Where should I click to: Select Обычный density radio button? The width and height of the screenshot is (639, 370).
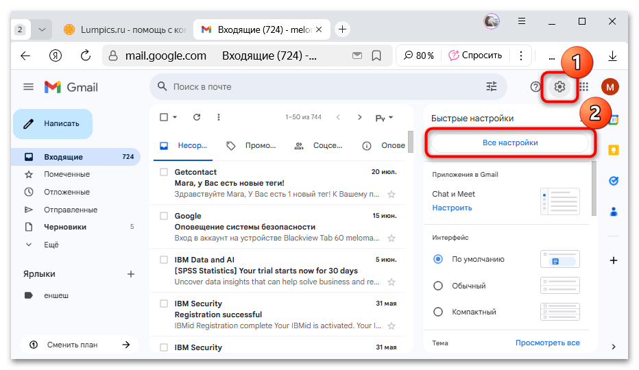tap(438, 286)
